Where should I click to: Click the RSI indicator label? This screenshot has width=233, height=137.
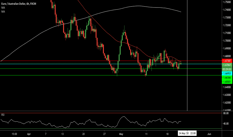click(3, 115)
